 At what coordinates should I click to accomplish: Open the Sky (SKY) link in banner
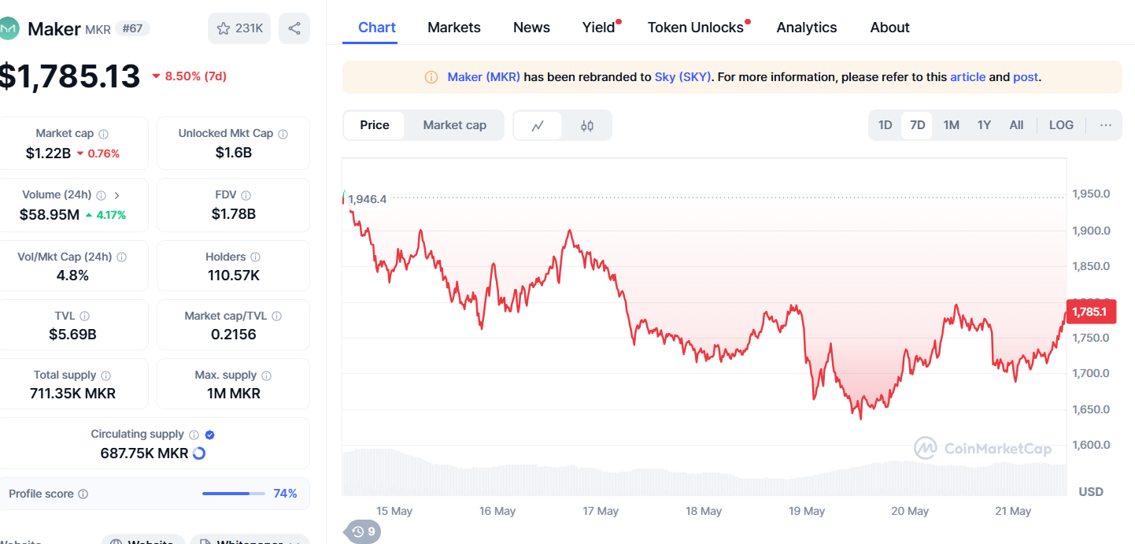682,77
